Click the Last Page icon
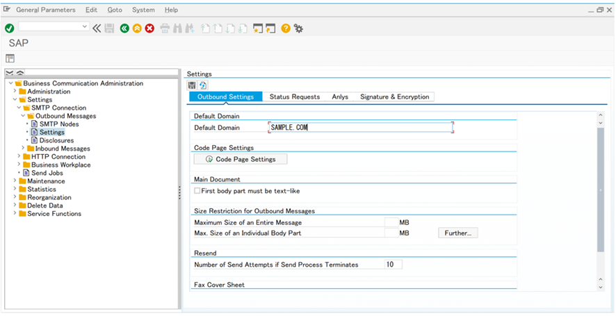This screenshot has height=316, width=616. (243, 28)
